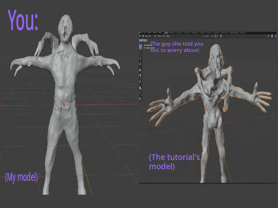
Task: Switch to the Sculpting workspace tab
Action: pyautogui.click(x=179, y=33)
